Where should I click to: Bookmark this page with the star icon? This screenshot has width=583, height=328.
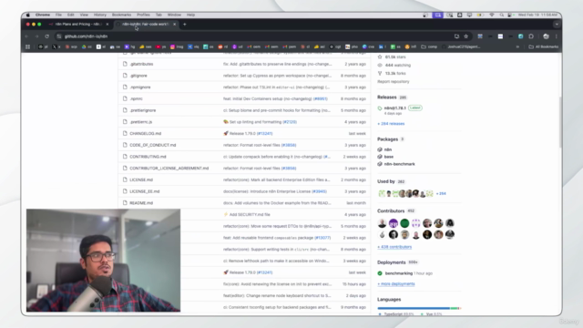tap(465, 36)
